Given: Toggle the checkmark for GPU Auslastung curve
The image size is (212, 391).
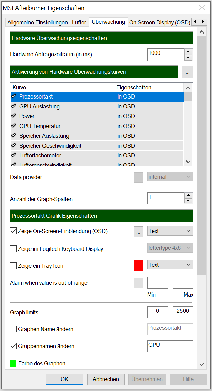Looking at the screenshot, I should coord(14,106).
